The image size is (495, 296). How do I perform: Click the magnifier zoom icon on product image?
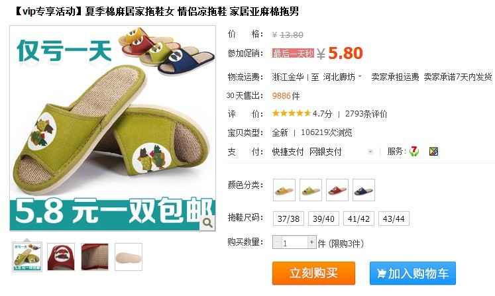point(207,222)
